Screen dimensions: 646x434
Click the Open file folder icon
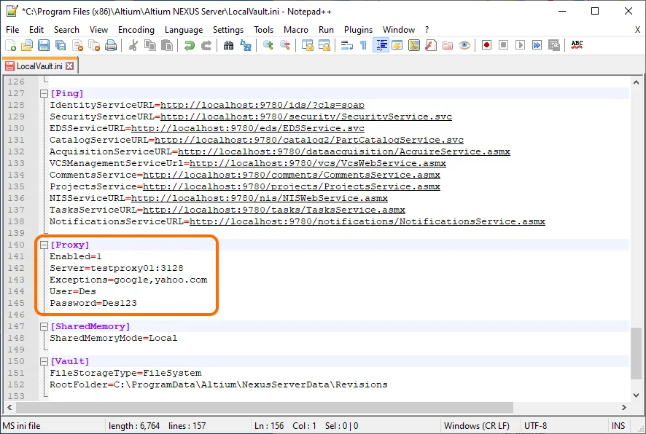coord(27,45)
